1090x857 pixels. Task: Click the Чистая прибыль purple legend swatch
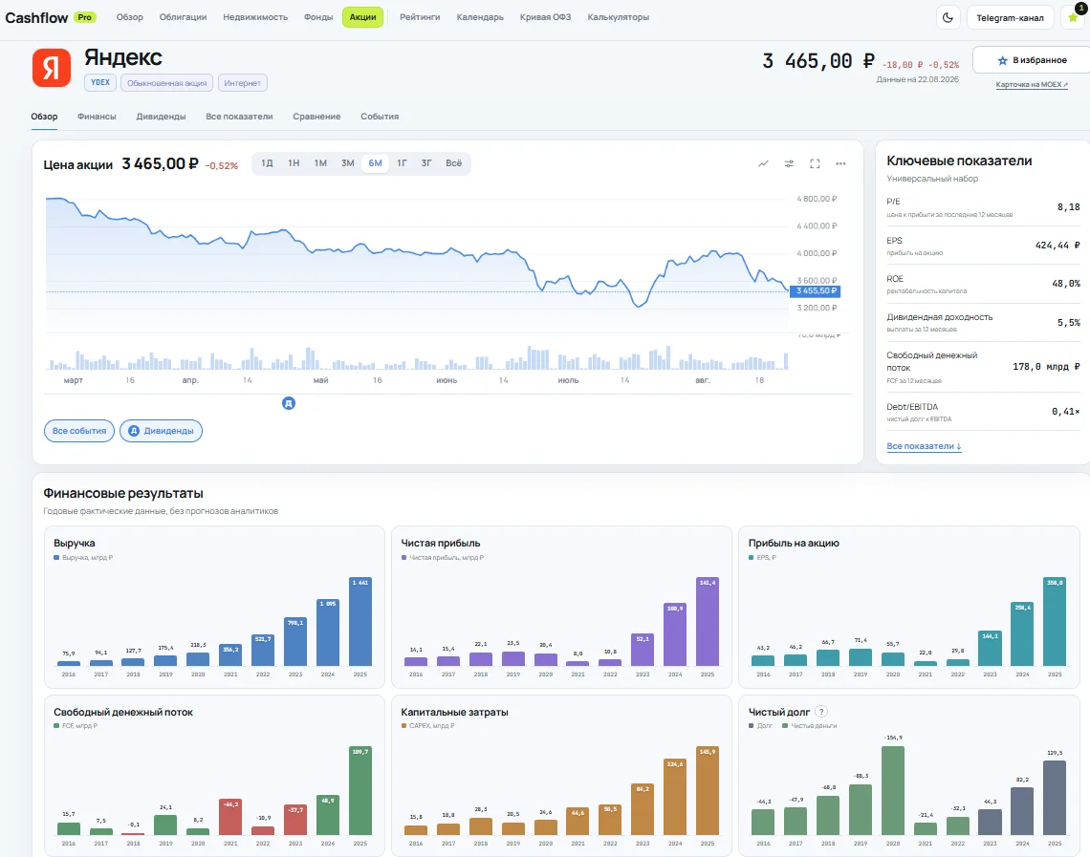[403, 558]
